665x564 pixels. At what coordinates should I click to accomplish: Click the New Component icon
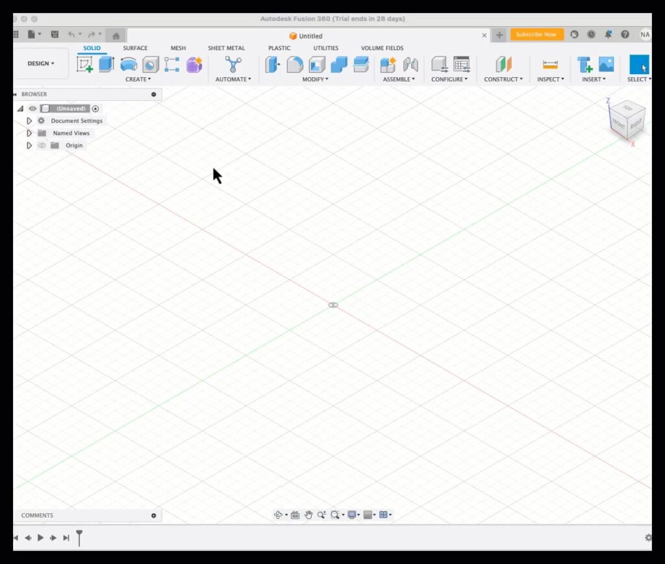(x=388, y=64)
